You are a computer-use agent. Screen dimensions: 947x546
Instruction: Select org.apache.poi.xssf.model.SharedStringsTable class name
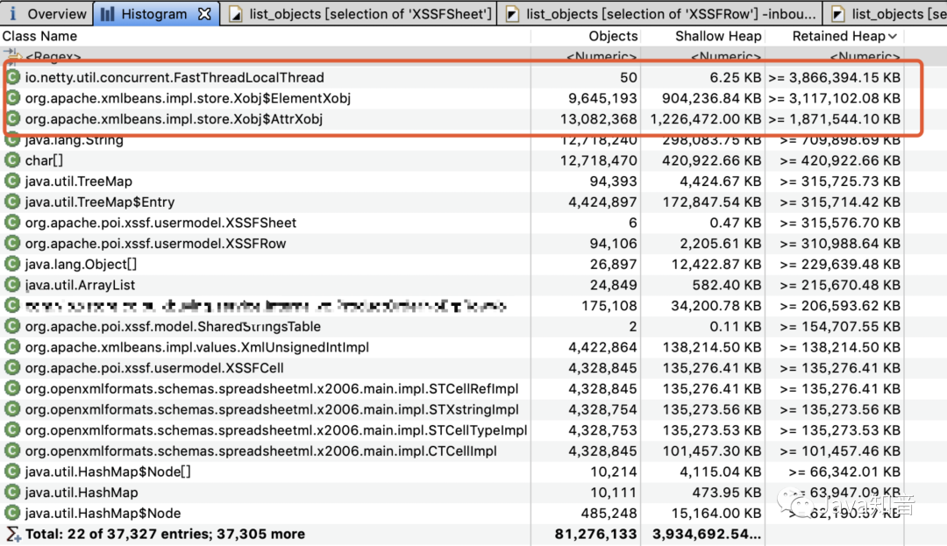click(x=173, y=326)
